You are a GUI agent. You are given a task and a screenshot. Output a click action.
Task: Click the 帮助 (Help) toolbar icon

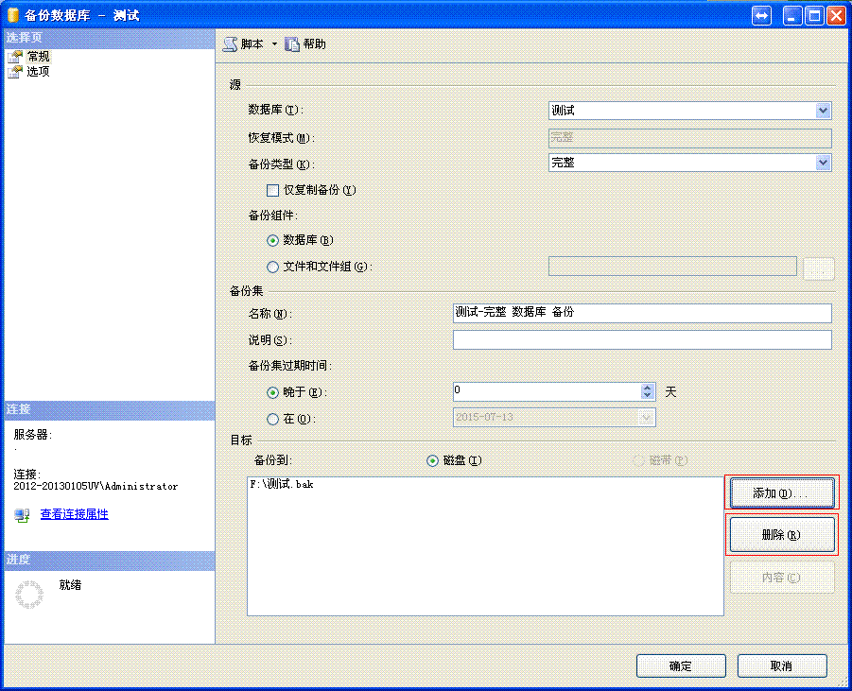pyautogui.click(x=292, y=44)
